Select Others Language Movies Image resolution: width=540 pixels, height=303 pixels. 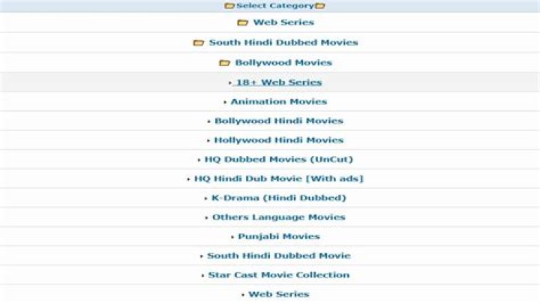coord(278,217)
